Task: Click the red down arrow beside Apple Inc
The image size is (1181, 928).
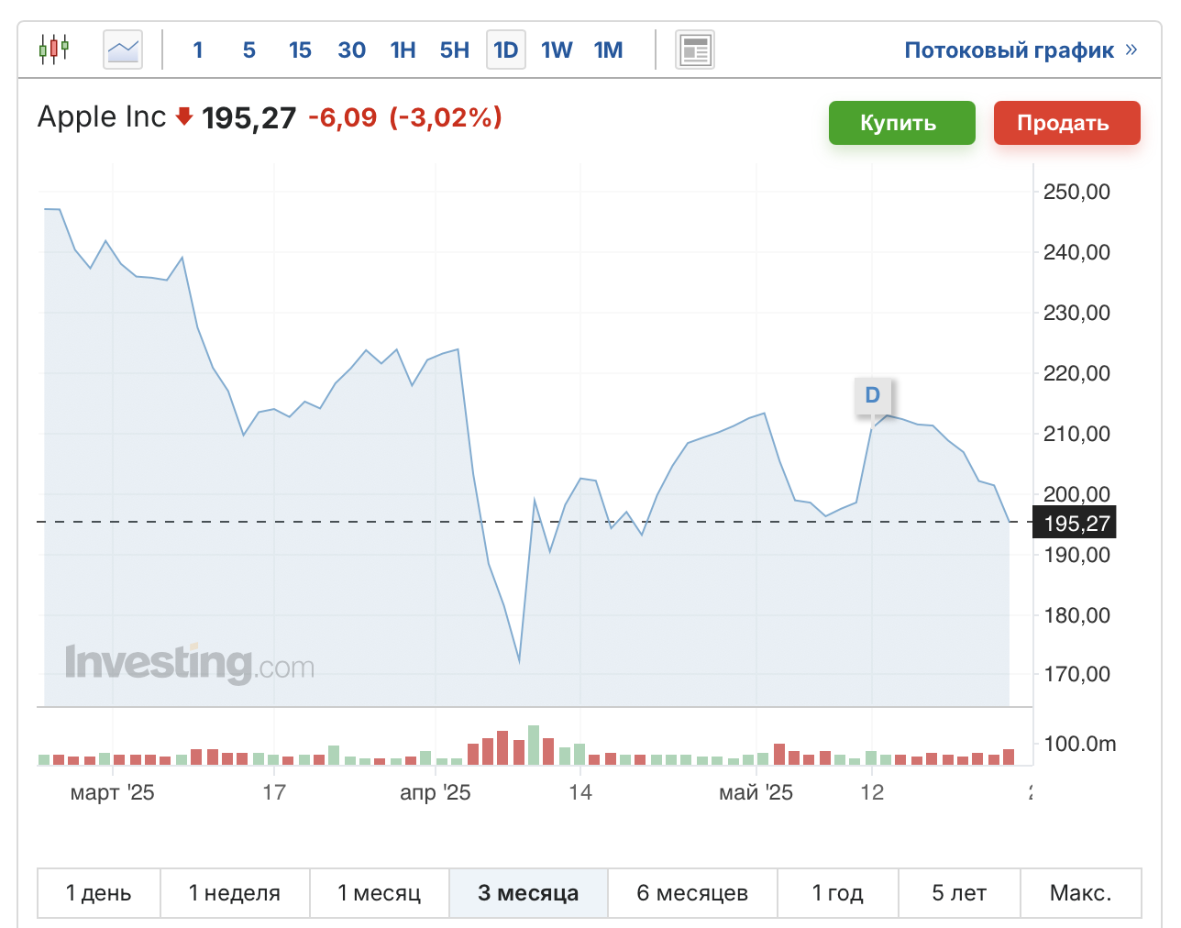Action: click(x=183, y=116)
